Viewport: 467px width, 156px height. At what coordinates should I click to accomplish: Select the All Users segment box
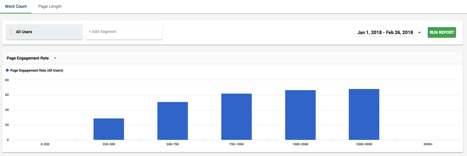point(44,32)
